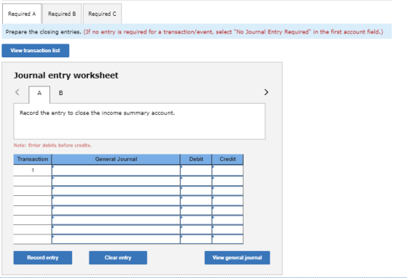This screenshot has width=407, height=278.
Task: Click the Credit column header
Action: [x=227, y=159]
